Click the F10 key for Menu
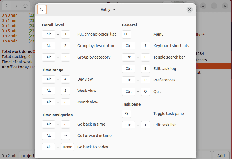Image resolution: width=232 pixels, height=159 pixels. 126,34
